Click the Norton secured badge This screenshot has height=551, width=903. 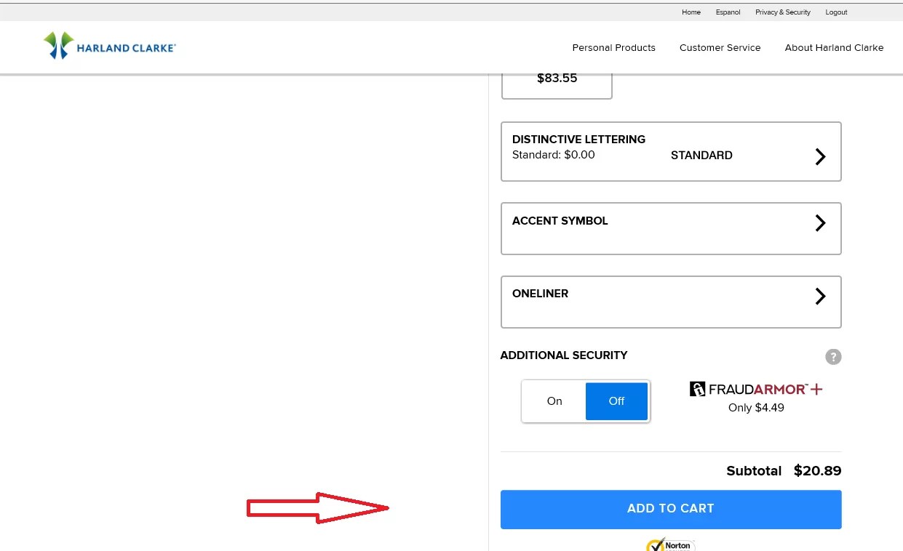tap(670, 544)
